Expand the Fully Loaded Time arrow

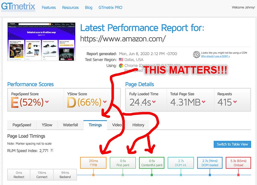click(x=154, y=102)
